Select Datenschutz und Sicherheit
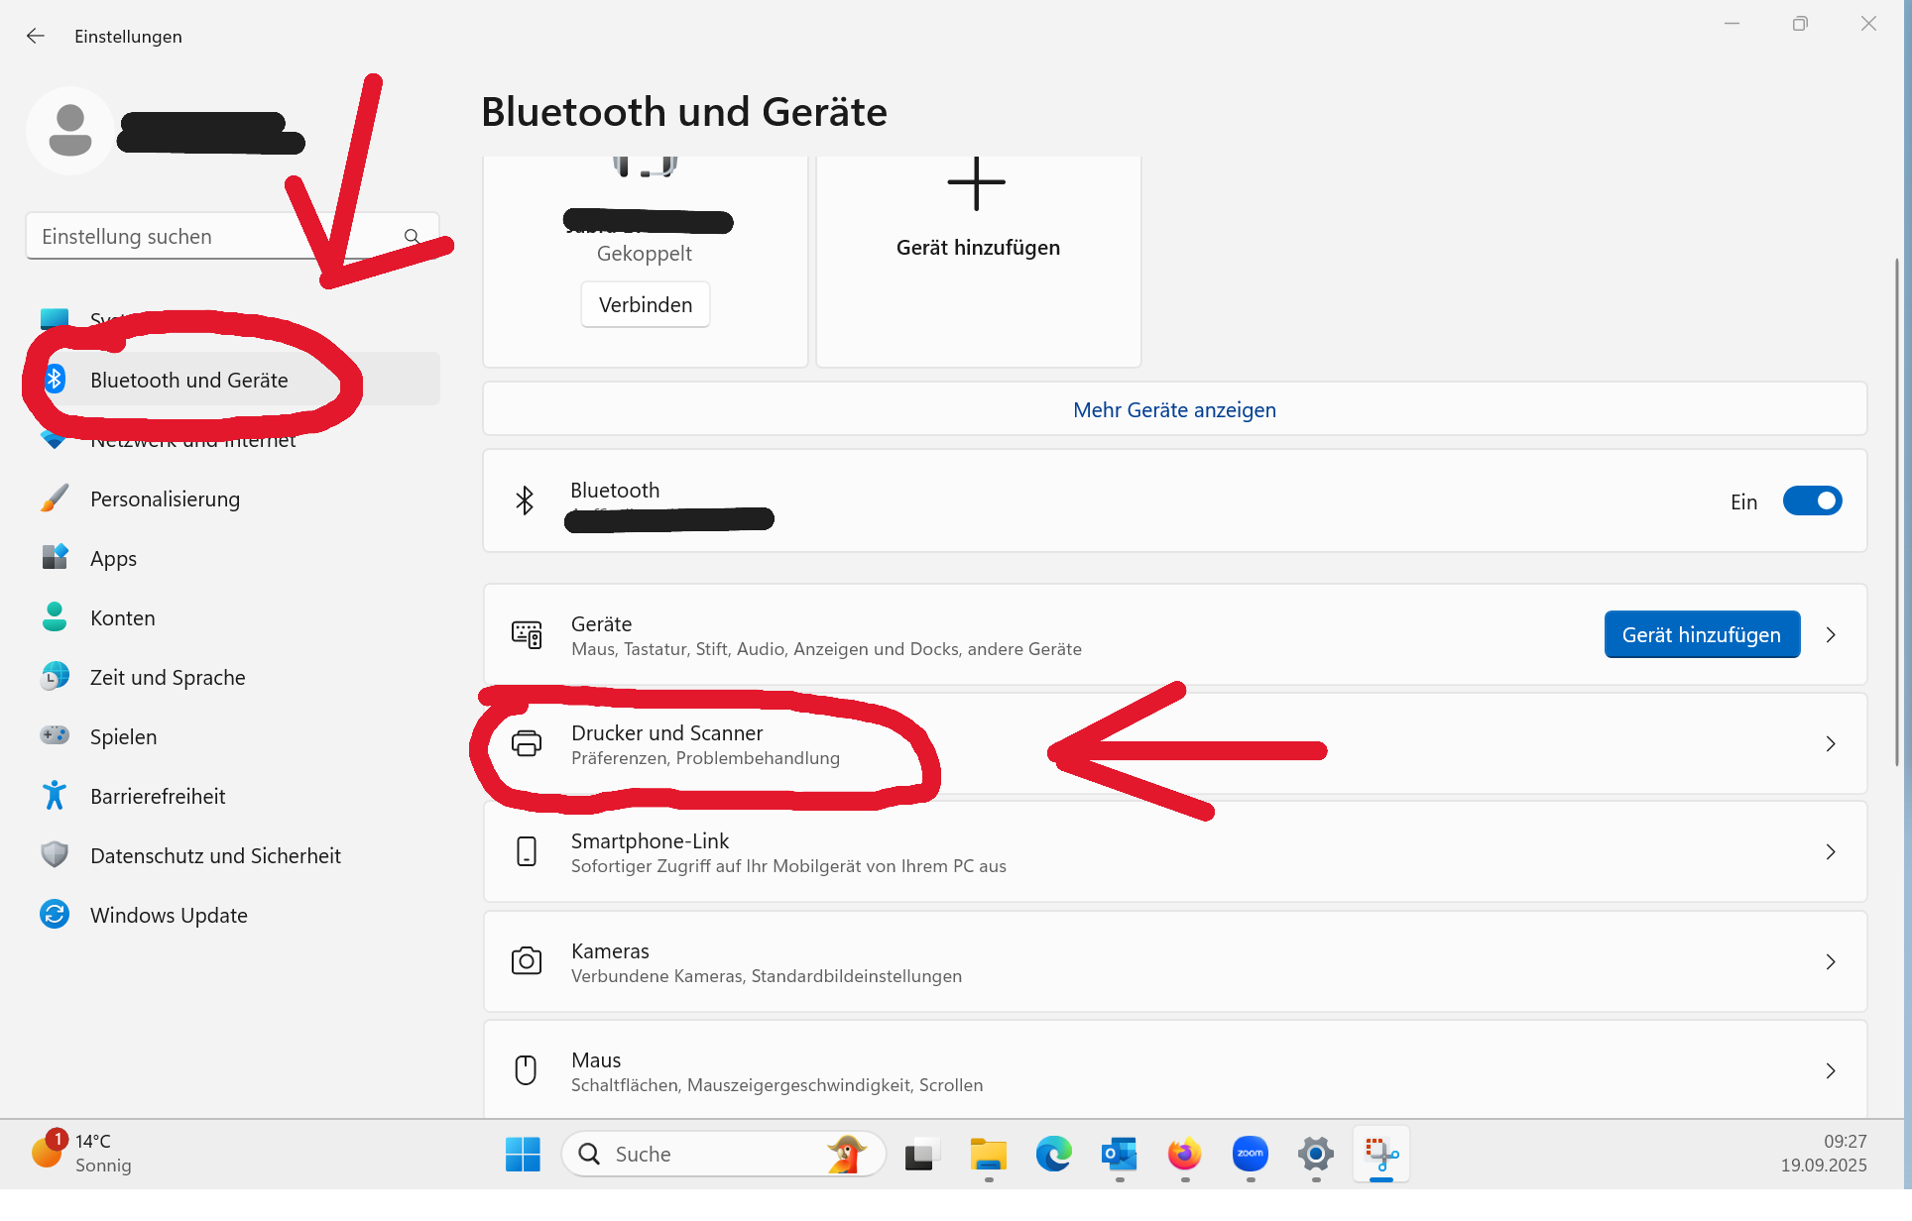This screenshot has width=1912, height=1221. [x=215, y=856]
